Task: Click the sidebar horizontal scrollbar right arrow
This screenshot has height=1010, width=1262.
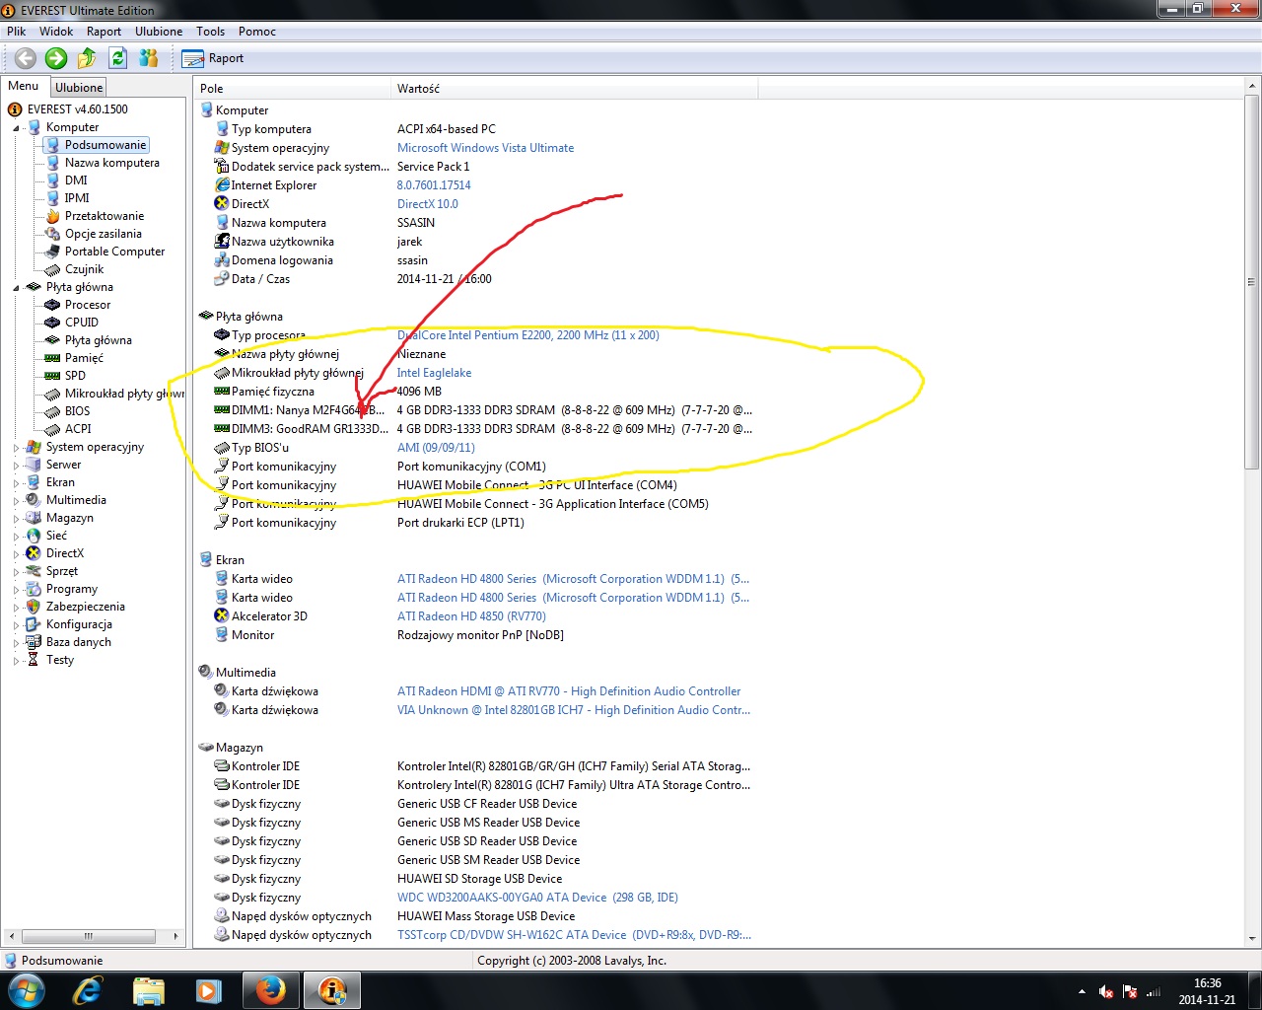Action: point(175,936)
